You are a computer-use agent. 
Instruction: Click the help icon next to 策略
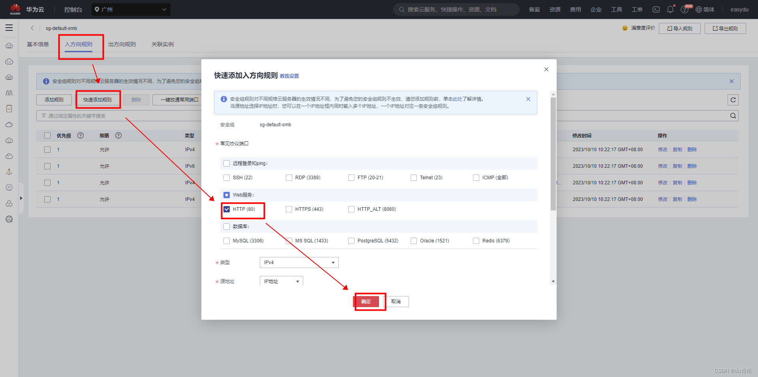118,135
